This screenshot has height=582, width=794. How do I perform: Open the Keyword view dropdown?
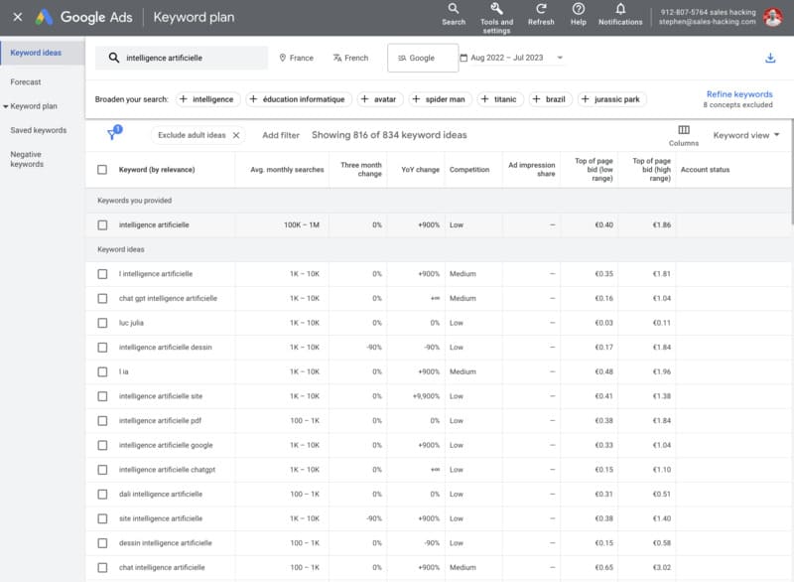tap(745, 135)
